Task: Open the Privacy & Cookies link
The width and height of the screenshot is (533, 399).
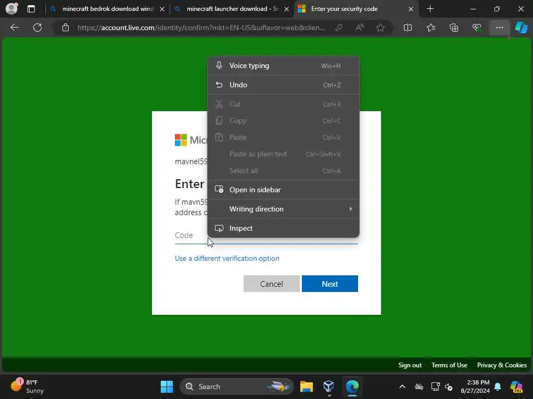Action: 502,365
